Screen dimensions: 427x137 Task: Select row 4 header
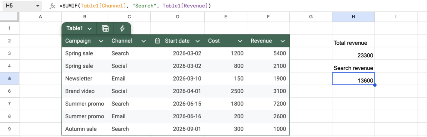coord(9,66)
